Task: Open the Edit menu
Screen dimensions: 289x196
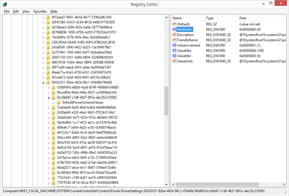Action: (x=16, y=11)
